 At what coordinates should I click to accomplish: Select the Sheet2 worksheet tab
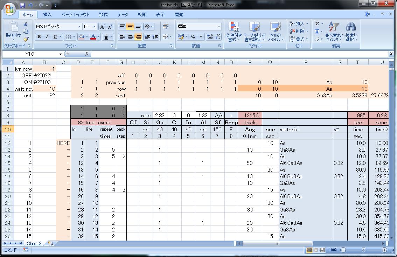[x=34, y=243]
